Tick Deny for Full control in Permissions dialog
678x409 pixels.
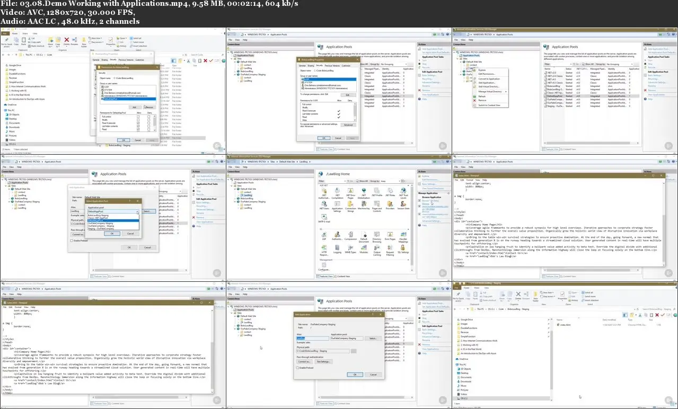[x=149, y=116]
